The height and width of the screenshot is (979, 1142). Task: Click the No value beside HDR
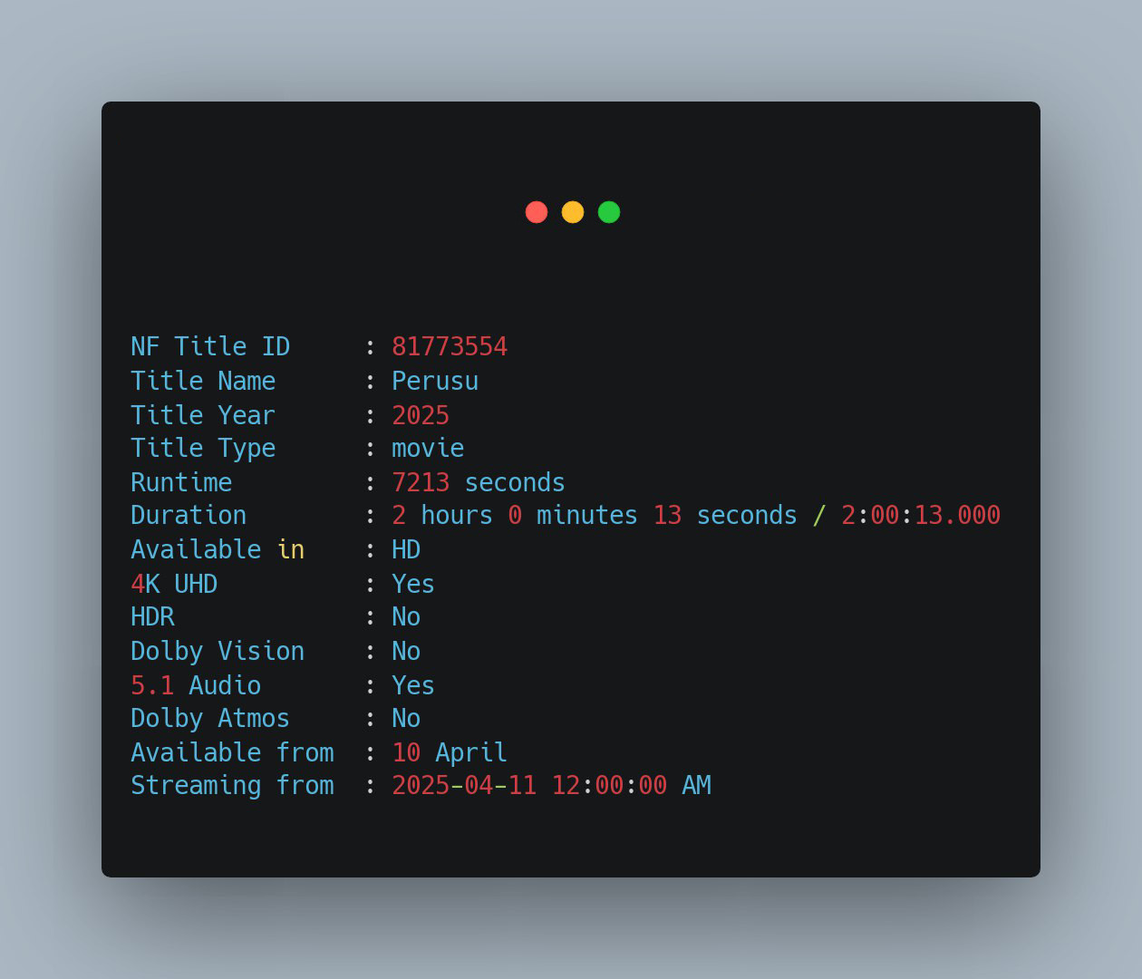[406, 617]
